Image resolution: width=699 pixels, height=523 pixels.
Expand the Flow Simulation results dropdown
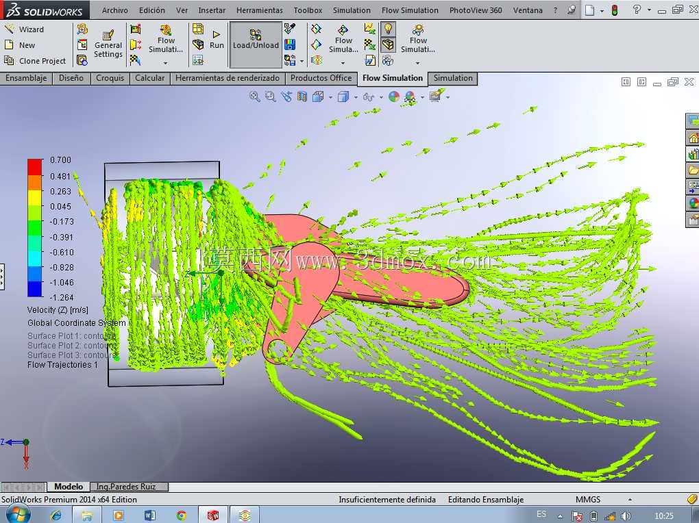[x=343, y=63]
